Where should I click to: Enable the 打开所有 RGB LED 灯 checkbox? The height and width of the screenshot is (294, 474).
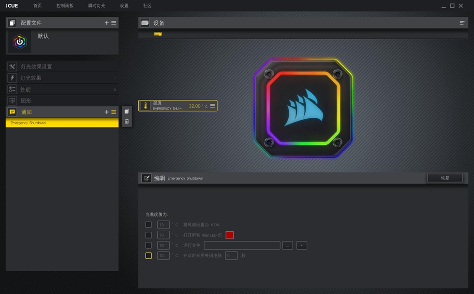[x=148, y=235]
